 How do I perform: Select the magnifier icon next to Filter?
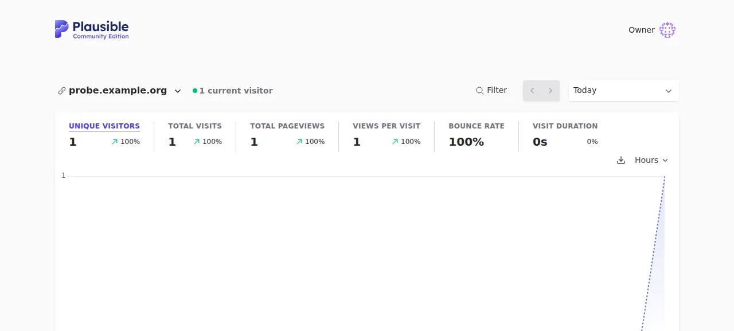480,91
